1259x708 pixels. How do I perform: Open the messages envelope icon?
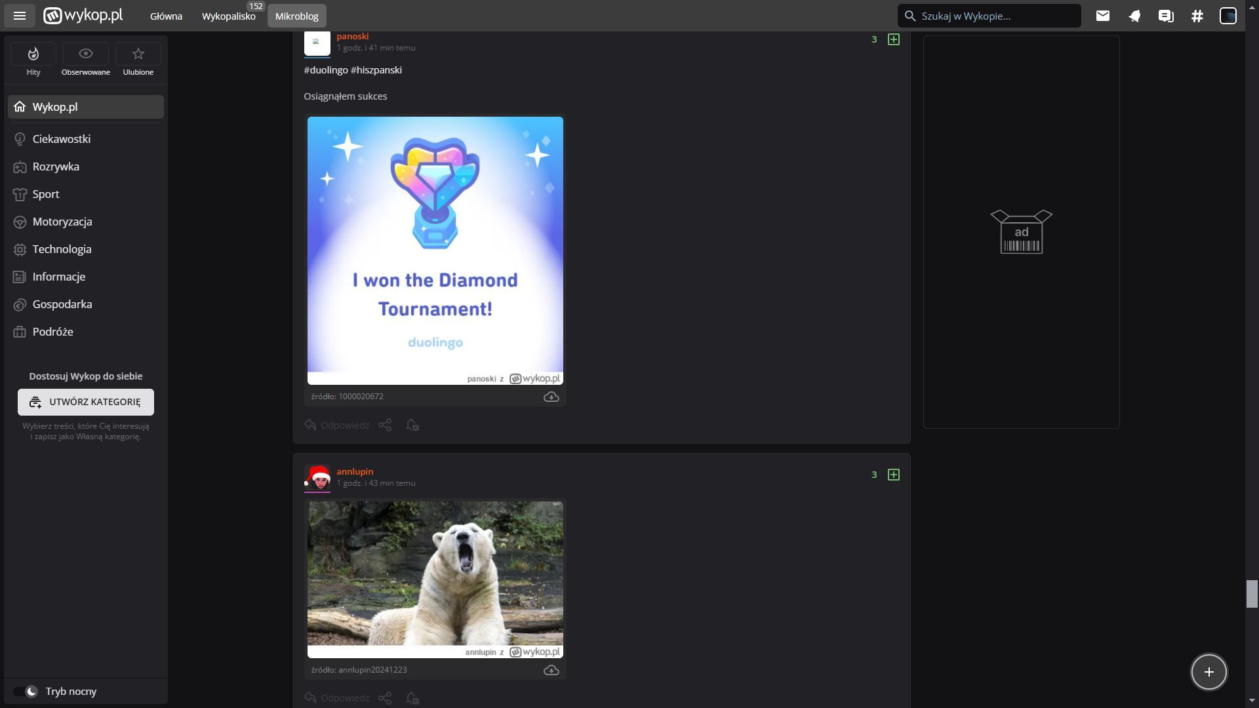[1103, 16]
